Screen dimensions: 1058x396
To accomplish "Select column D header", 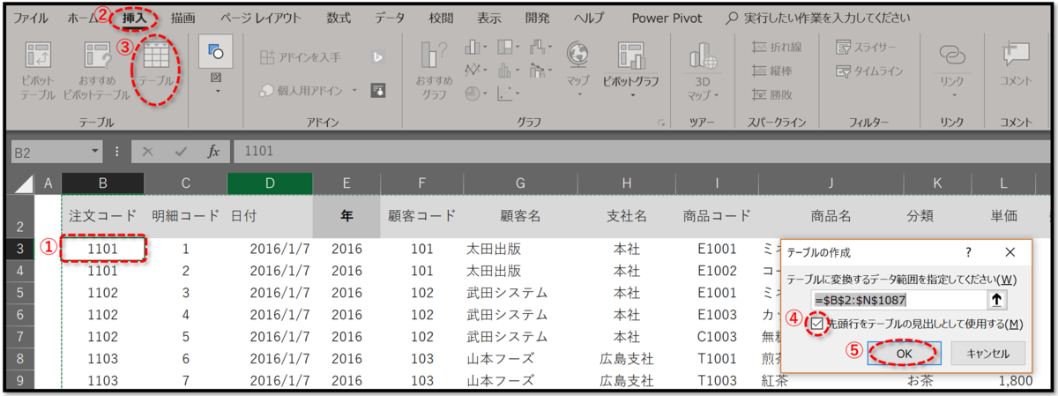I will 270,183.
